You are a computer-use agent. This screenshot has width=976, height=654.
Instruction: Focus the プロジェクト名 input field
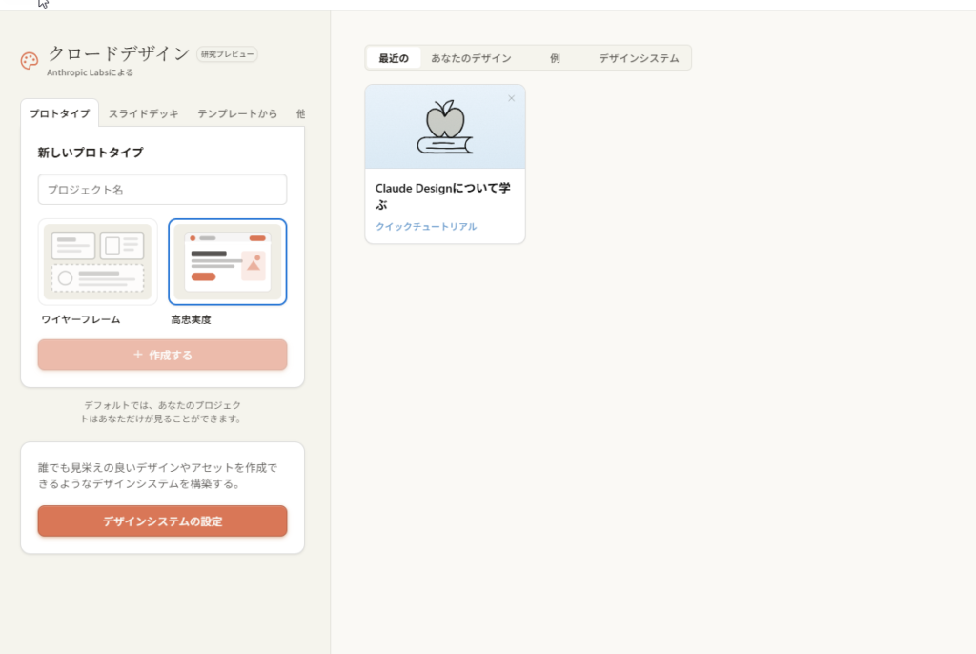(x=162, y=190)
